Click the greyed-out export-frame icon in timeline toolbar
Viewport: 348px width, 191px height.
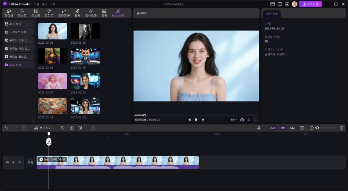pos(93,128)
